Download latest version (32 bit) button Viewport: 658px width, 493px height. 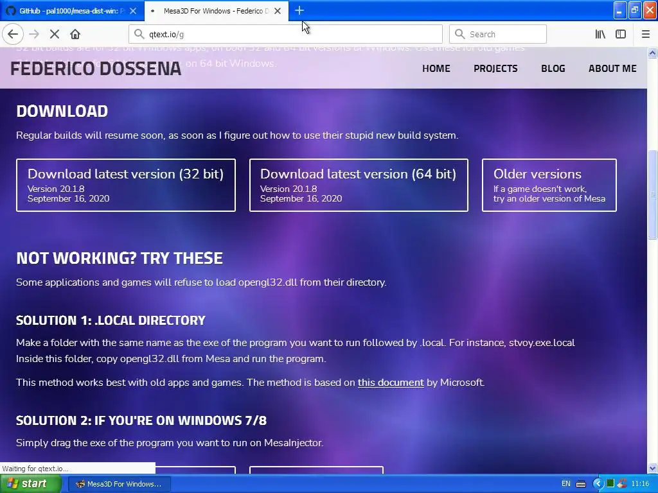(x=126, y=186)
